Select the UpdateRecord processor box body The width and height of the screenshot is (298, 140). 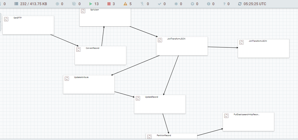[160, 104]
